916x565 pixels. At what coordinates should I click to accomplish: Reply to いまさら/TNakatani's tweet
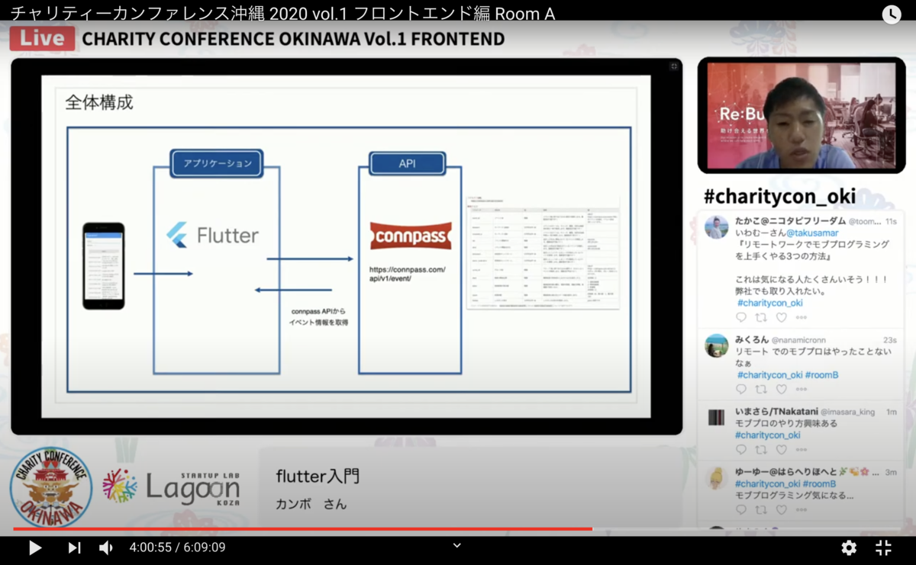[741, 450]
